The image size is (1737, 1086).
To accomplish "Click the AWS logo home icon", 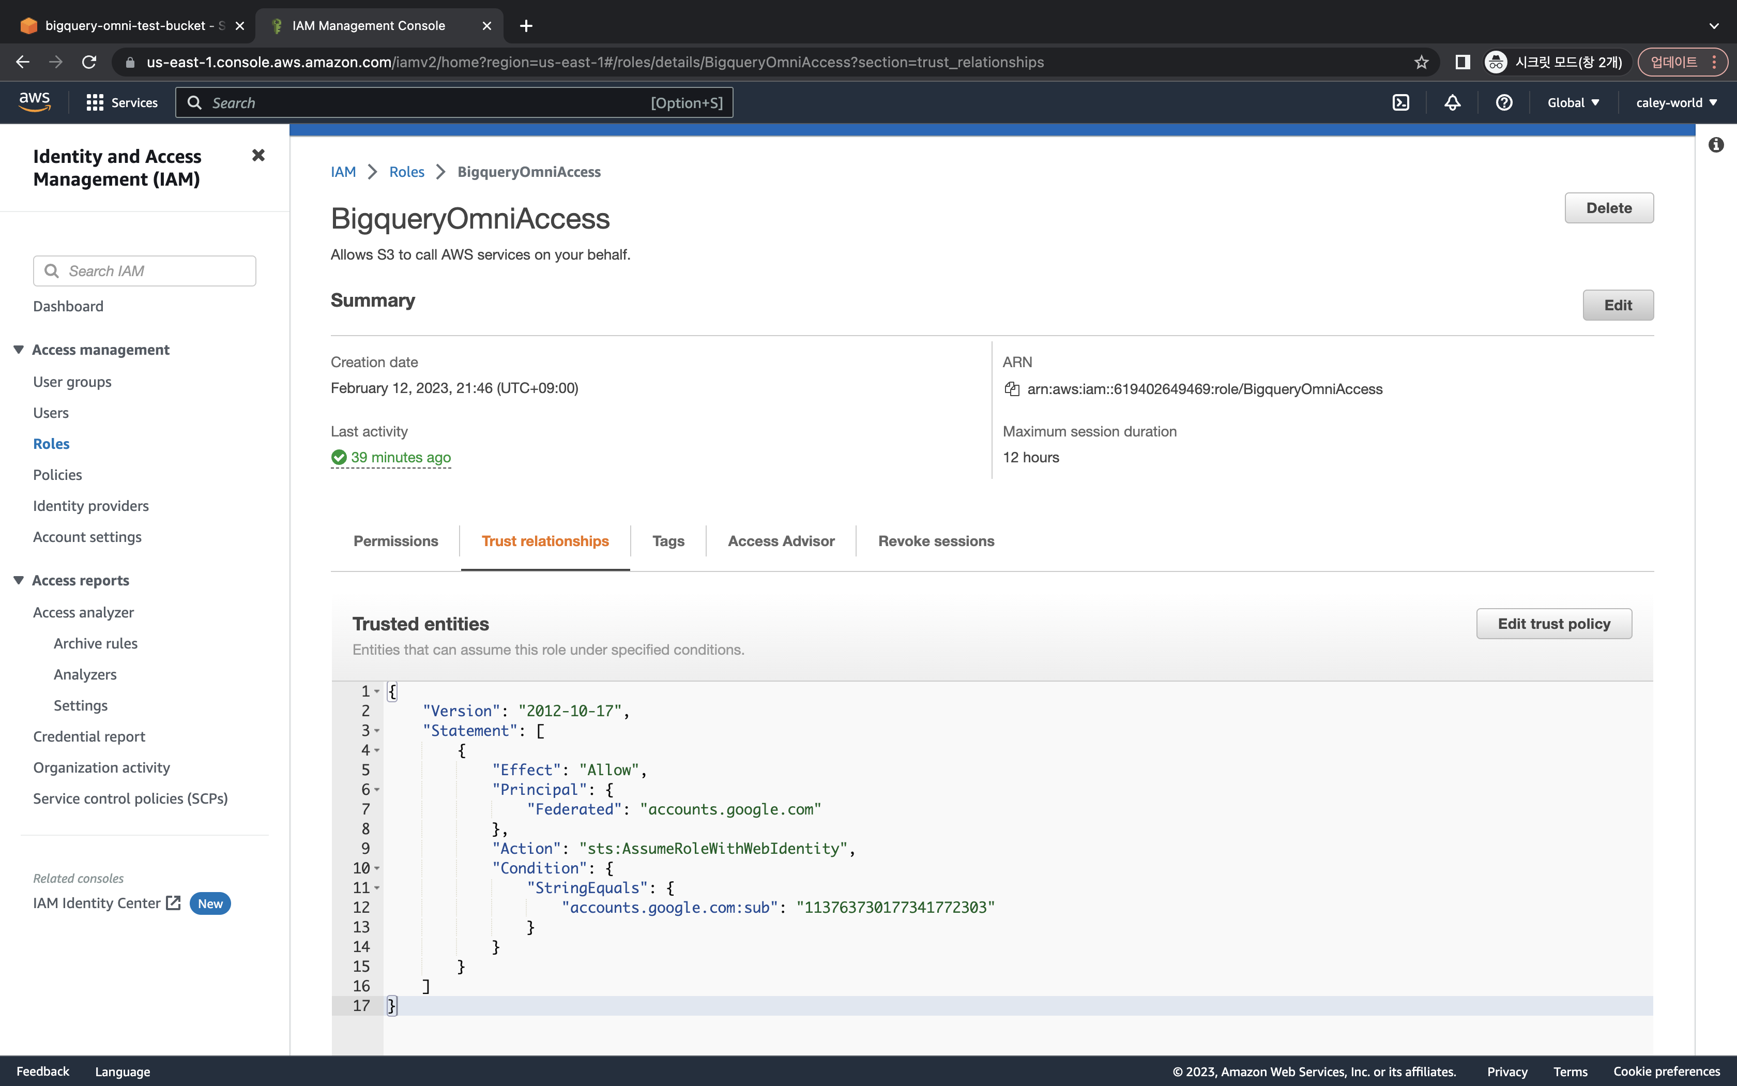I will 35,102.
